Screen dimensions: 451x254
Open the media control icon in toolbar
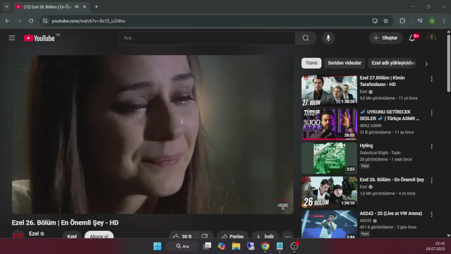tap(420, 21)
